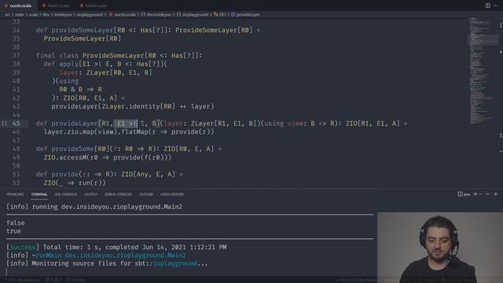Click the 'src' breadcrumb segment

[x=7, y=14]
